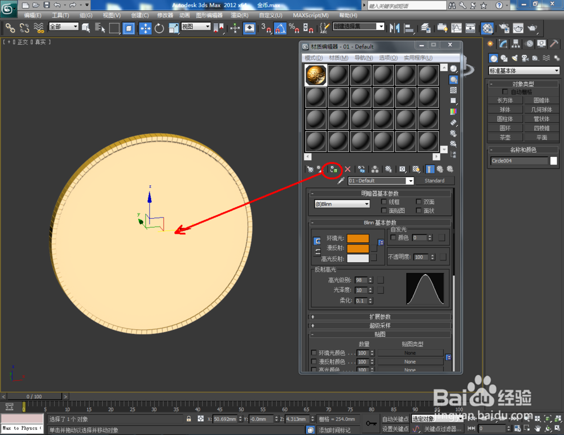
Task: Open the 视图 reference coordinate dropdown
Action: [x=196, y=27]
